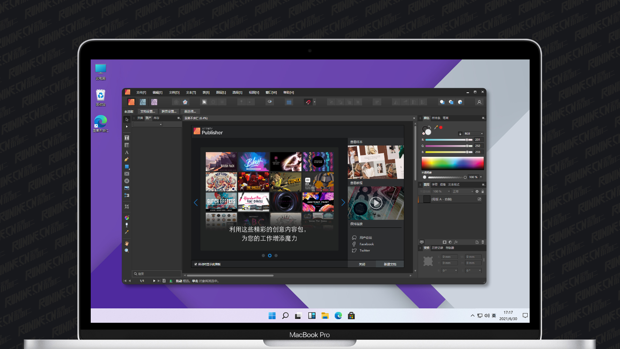Open the snapping options dropdown arrow
This screenshot has height=349, width=620.
314,102
